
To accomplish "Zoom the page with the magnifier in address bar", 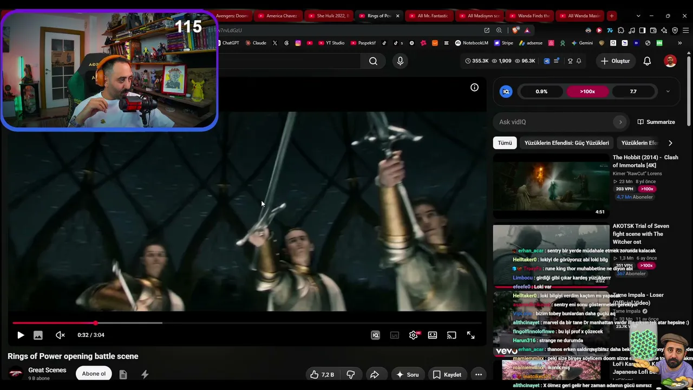I will tap(499, 30).
